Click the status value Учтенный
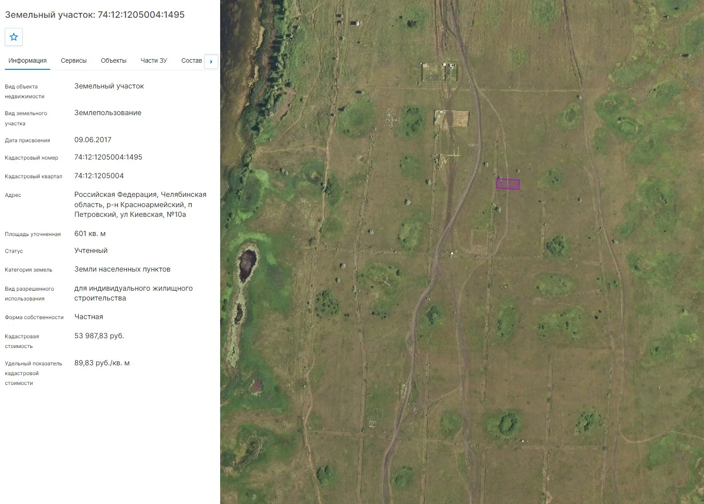 coord(91,251)
